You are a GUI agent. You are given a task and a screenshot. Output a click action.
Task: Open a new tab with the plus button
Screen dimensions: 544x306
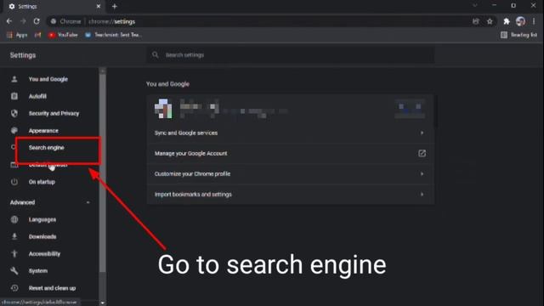coord(115,6)
